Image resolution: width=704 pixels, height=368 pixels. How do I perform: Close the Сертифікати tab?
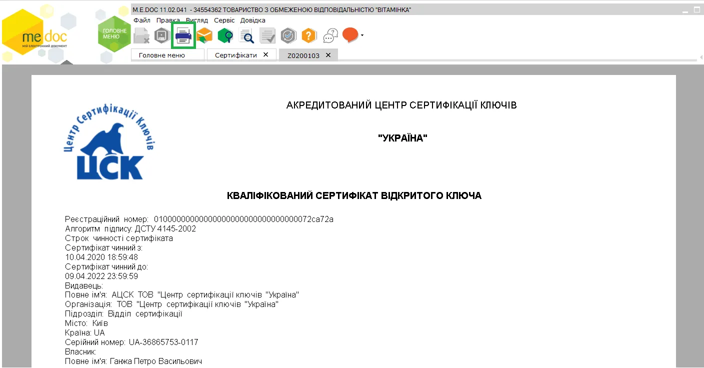click(x=265, y=54)
